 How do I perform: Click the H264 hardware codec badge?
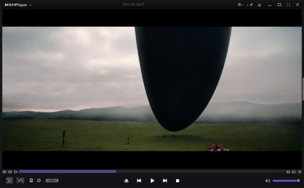52,180
